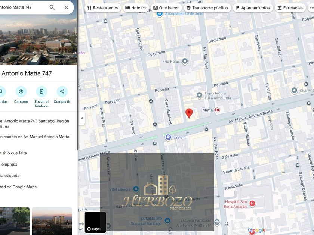Click bus stop icon on Chiloé
314x235 pixels.
[155, 144]
